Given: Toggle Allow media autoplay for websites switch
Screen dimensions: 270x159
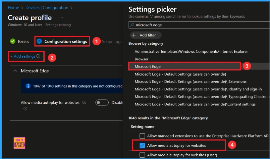Looking at the screenshot, I should [102, 102].
